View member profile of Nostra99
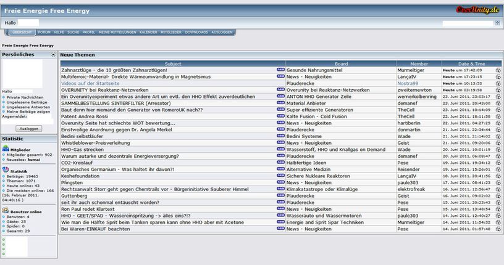The width and height of the screenshot is (504, 265). click(407, 83)
